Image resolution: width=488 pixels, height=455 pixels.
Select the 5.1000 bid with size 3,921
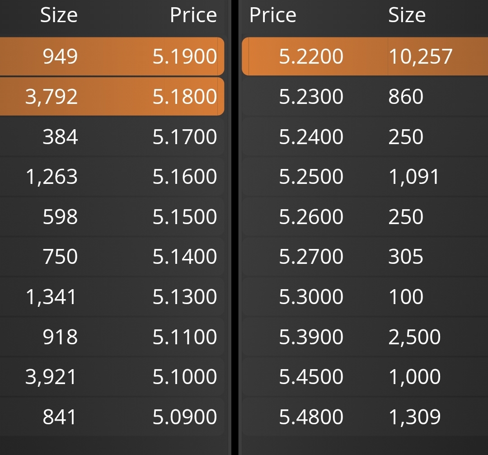coord(112,376)
